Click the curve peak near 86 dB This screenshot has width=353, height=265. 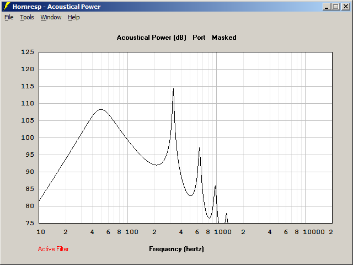215,186
